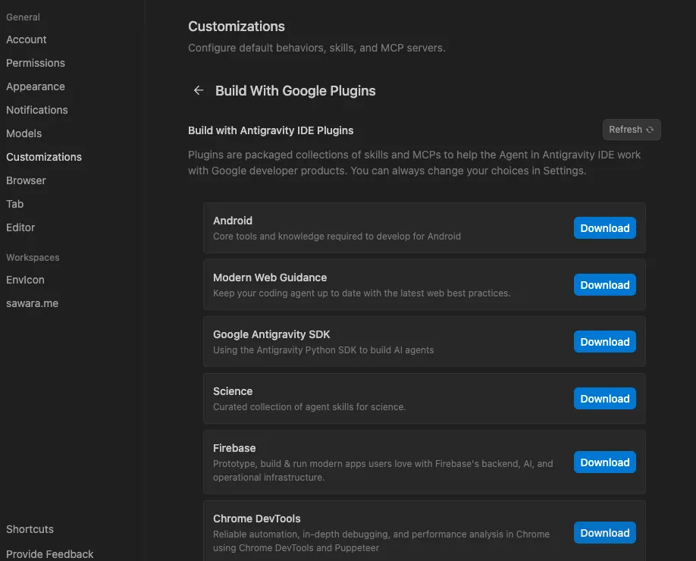
Task: Click the Android plugin title
Action: 233,221
